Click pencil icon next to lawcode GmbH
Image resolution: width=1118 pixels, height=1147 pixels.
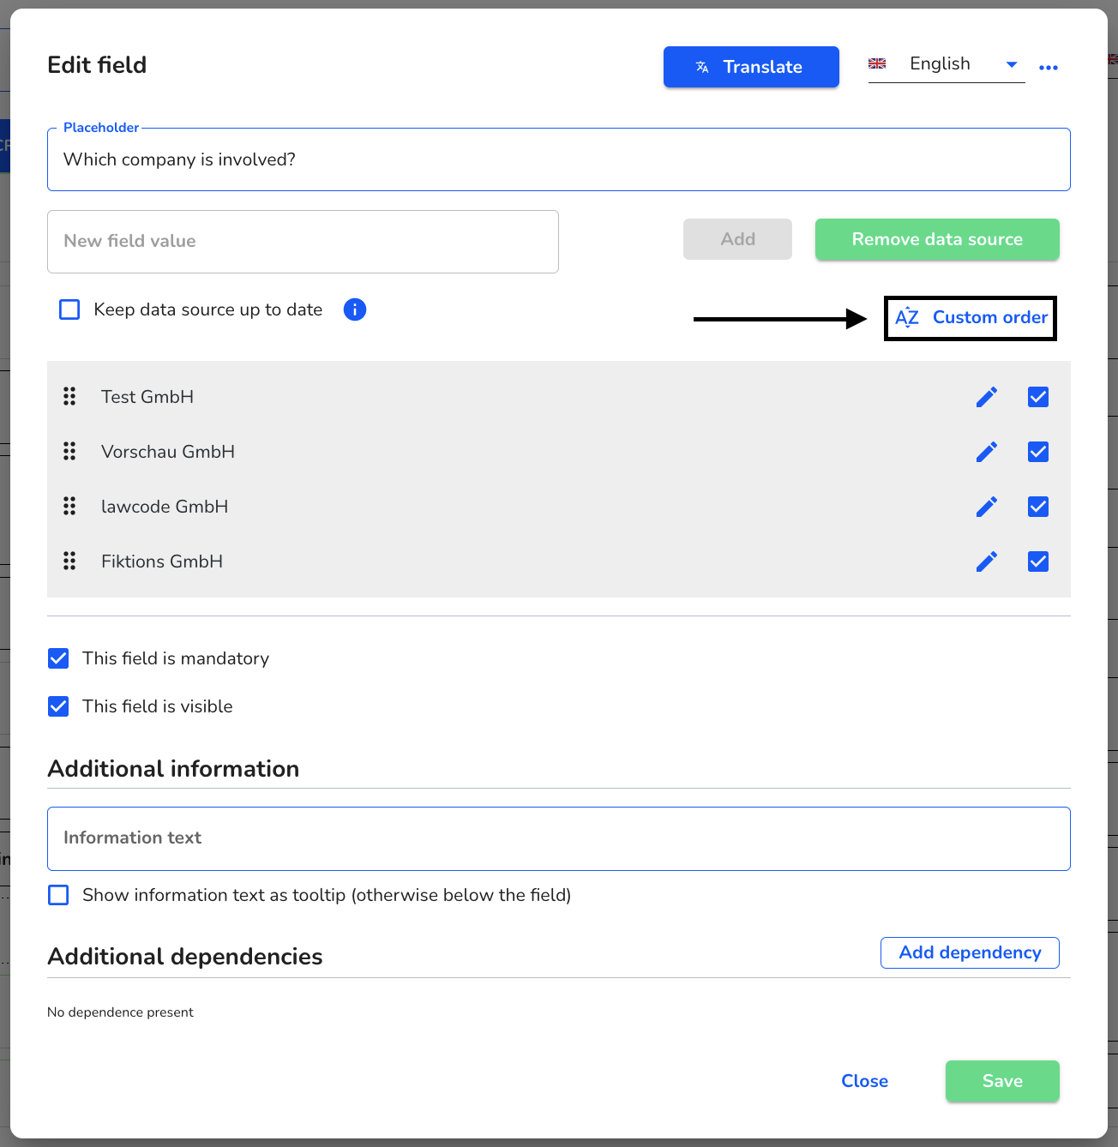point(987,507)
